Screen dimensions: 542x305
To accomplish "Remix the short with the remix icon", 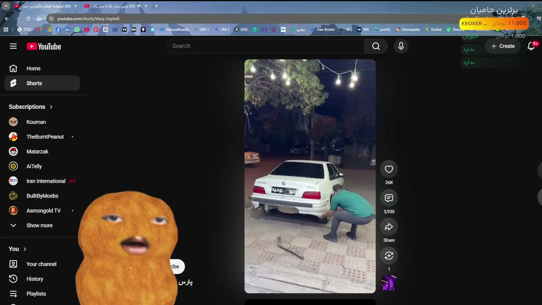I will click(x=389, y=256).
